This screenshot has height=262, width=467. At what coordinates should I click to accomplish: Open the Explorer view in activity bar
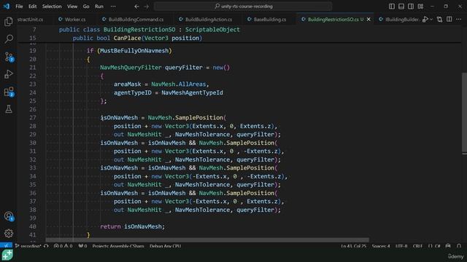click(9, 21)
